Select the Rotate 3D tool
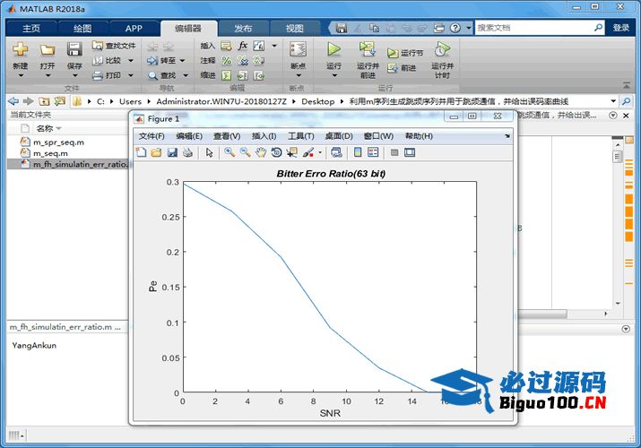Image resolution: width=641 pixels, height=448 pixels. pyautogui.click(x=276, y=152)
